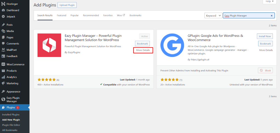This screenshot has height=133, width=280.
Task: Open Dashboard via its gauge icon
Action: coord(3,10)
